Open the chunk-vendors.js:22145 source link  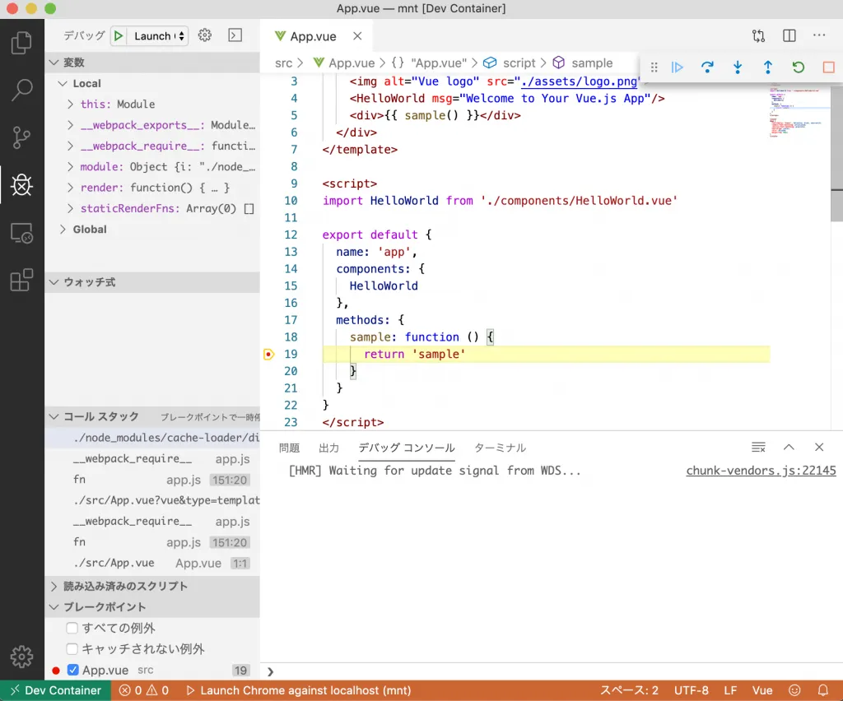761,471
